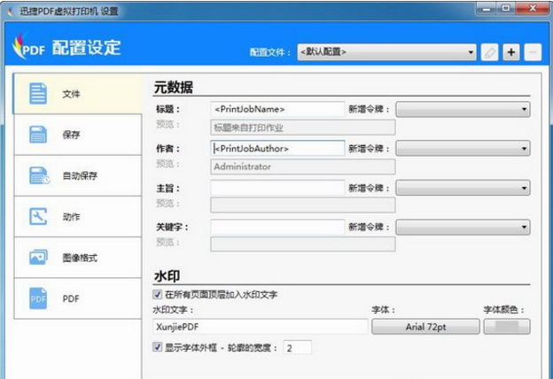Add a new profile with plus icon

[511, 52]
